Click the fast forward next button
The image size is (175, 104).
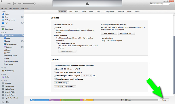[x=19, y=4]
